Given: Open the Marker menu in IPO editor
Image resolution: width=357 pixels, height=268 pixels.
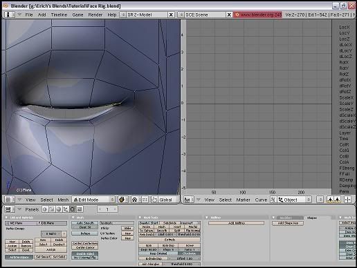Looking at the screenshot, I should [243, 200].
